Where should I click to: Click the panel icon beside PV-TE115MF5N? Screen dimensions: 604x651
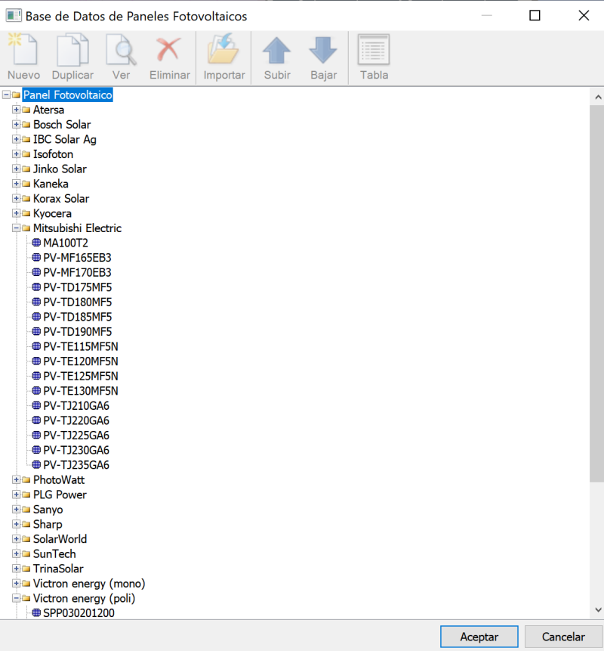(x=36, y=346)
